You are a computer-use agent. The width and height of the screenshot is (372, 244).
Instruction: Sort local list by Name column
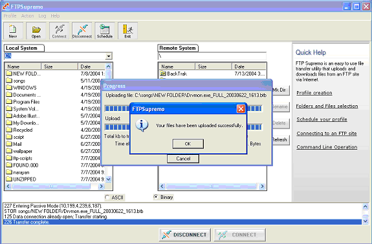point(23,66)
